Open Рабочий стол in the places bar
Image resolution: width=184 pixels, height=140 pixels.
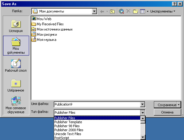(x=16, y=66)
